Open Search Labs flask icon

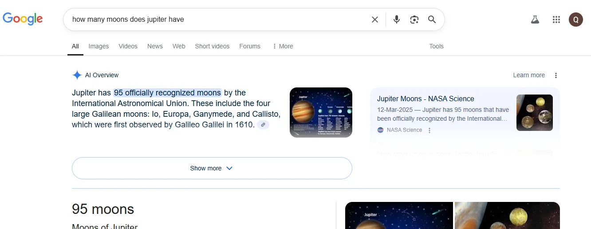coord(535,20)
